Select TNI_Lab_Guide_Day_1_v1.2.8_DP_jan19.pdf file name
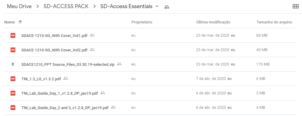The height and width of the screenshot is (116, 302). tap(60, 93)
